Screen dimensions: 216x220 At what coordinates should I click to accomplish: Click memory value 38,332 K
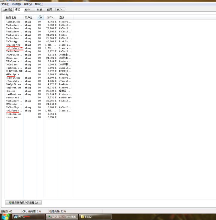click(x=51, y=88)
